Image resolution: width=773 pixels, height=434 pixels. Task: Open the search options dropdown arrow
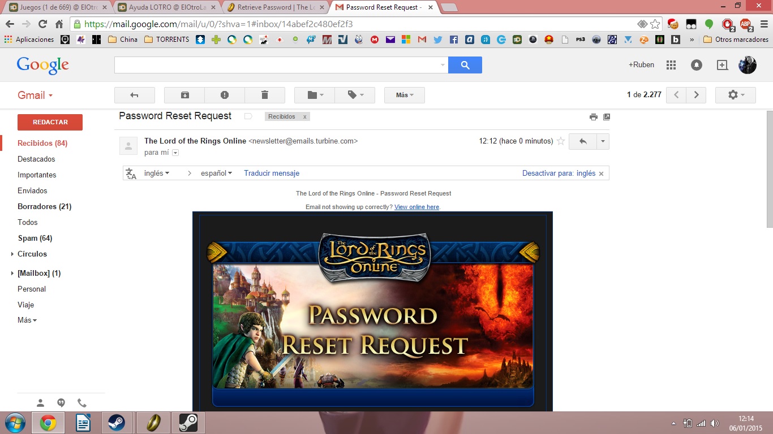(443, 65)
